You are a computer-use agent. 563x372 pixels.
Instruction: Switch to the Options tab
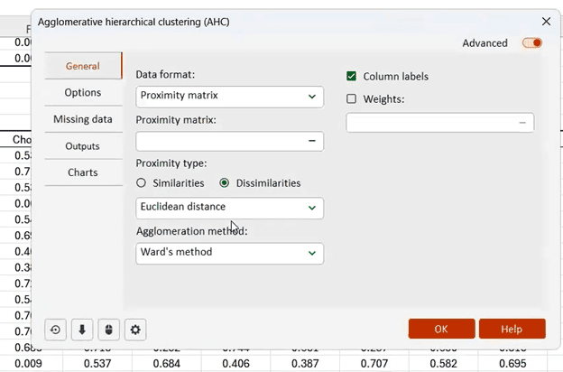pyautogui.click(x=83, y=92)
